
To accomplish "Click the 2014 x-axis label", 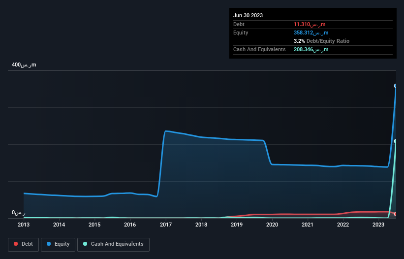I will [x=59, y=225].
